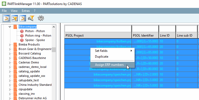Open the gear settings toolbar icon
Image resolution: width=199 pixels, height=100 pixels.
click(x=41, y=18)
